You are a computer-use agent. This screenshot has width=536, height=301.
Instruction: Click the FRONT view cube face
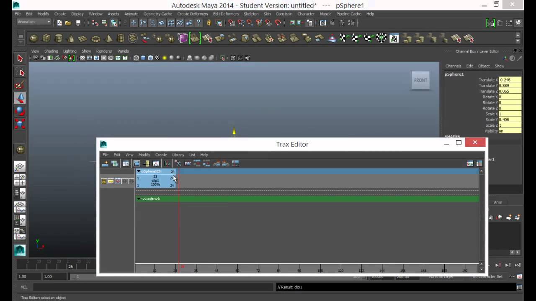(420, 80)
